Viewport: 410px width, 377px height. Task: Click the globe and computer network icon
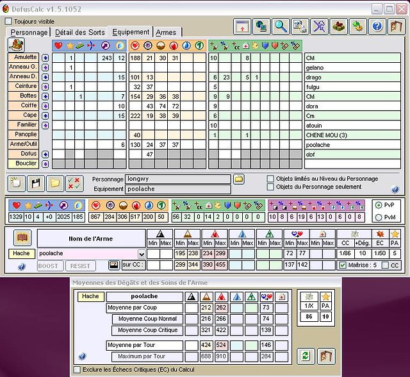[261, 26]
